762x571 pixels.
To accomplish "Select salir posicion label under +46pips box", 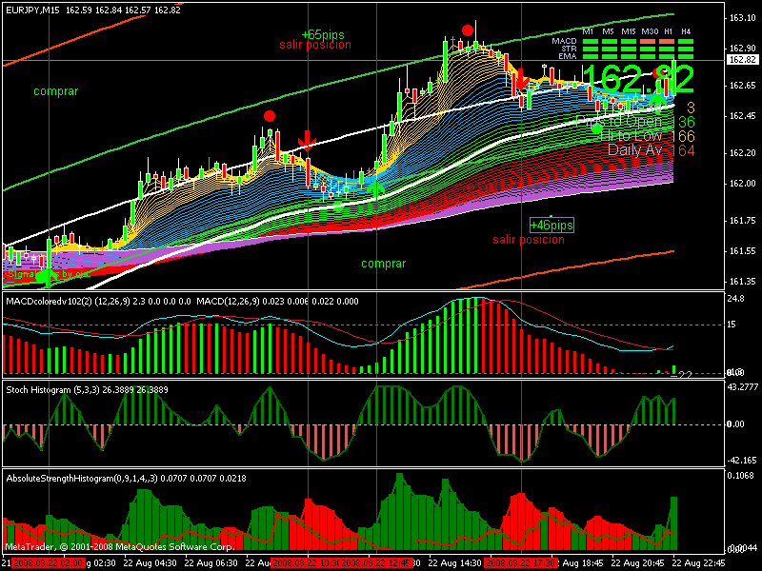I will coord(529,240).
